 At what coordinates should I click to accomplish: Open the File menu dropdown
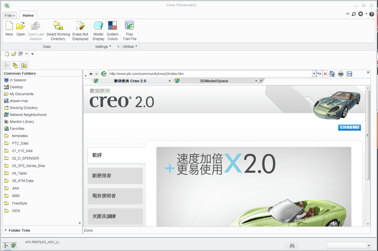tap(10, 15)
